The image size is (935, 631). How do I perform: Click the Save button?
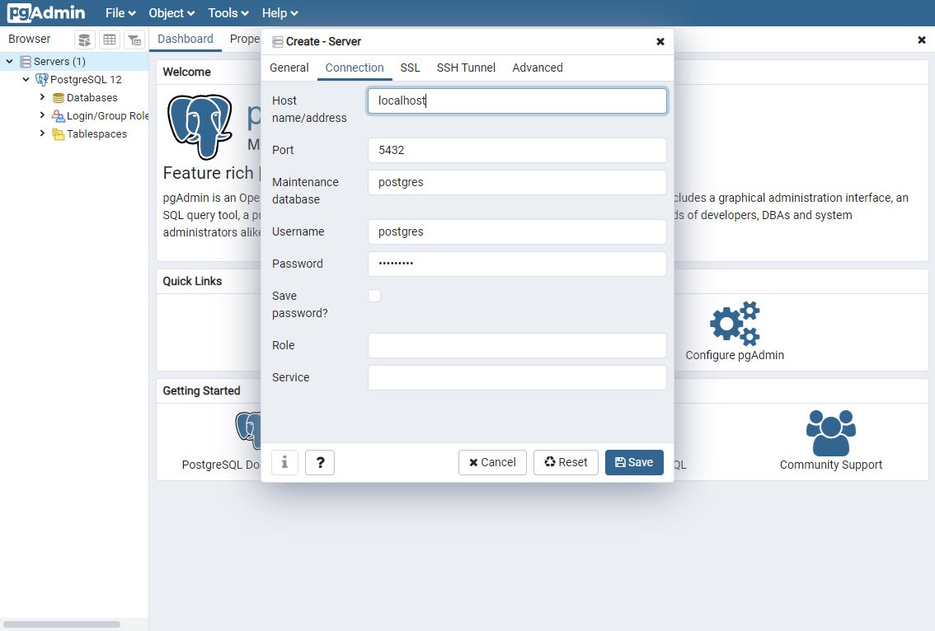tap(634, 462)
